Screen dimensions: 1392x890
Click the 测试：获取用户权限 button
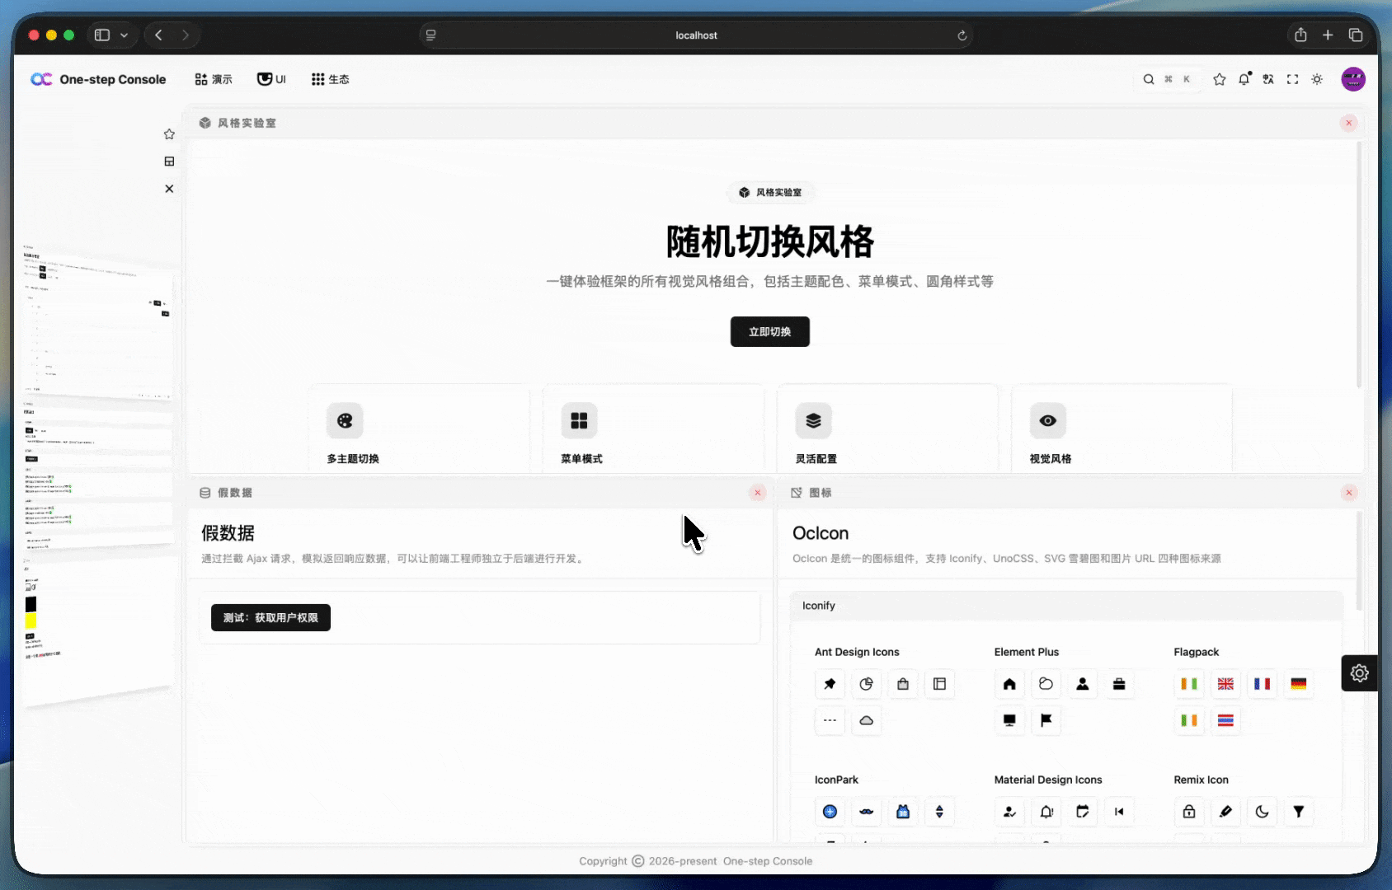pyautogui.click(x=270, y=618)
